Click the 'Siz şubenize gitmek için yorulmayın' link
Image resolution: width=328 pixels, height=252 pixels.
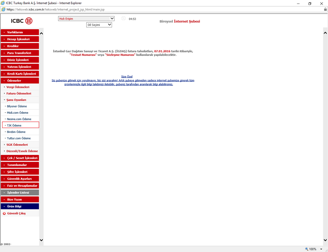click(x=123, y=82)
